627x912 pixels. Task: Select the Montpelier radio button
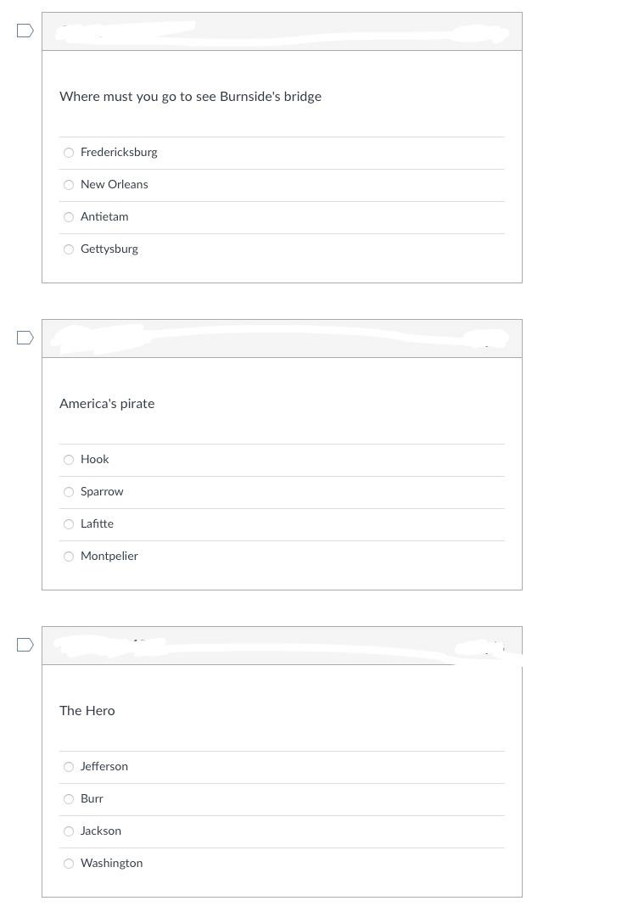point(69,557)
